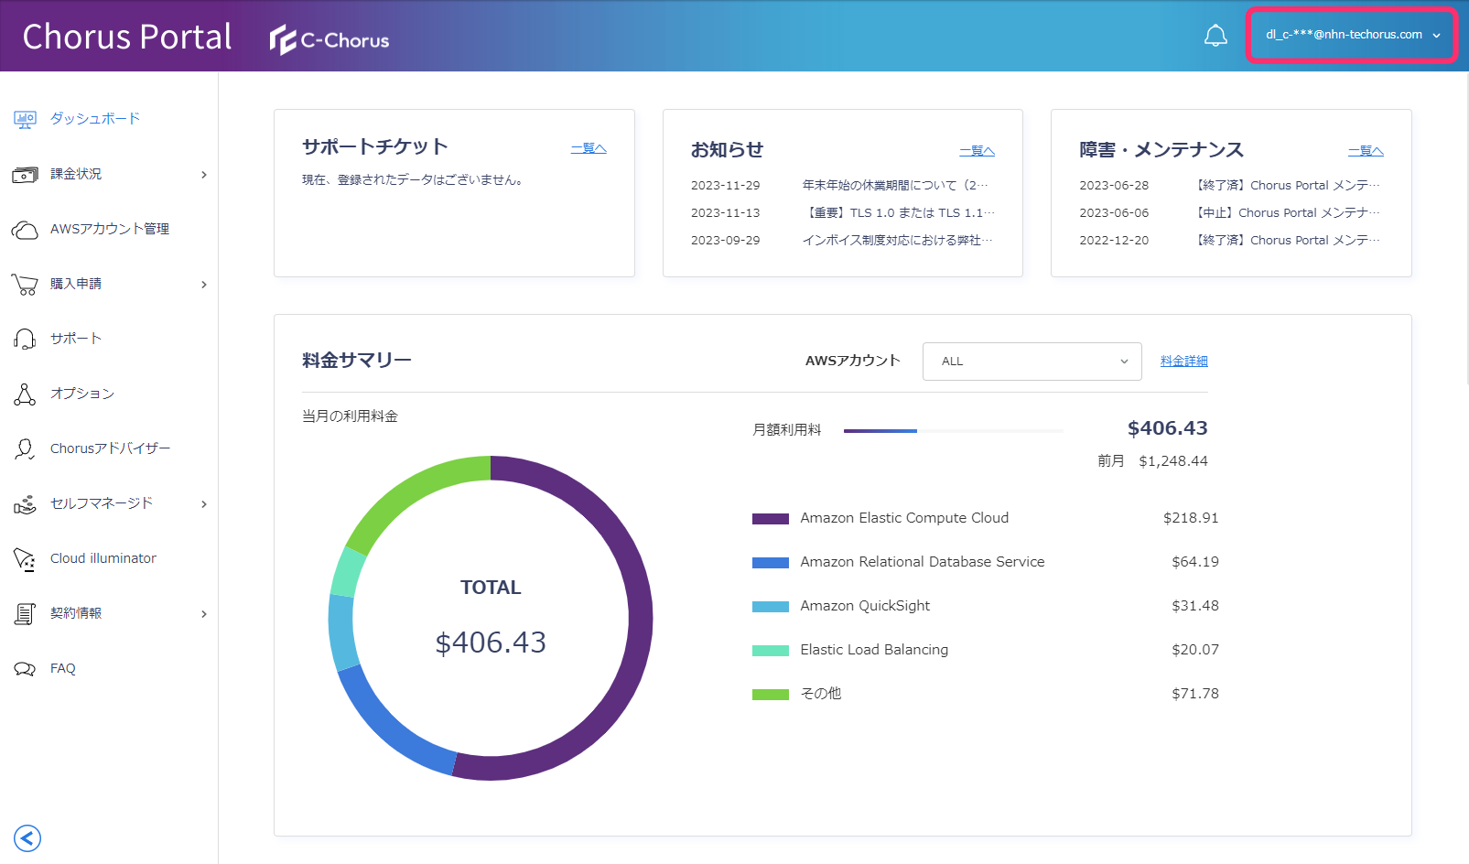The image size is (1469, 864).
Task: Click the notification bell icon
Action: (x=1215, y=36)
